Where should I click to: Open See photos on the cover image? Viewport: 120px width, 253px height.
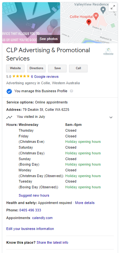(x=49, y=39)
